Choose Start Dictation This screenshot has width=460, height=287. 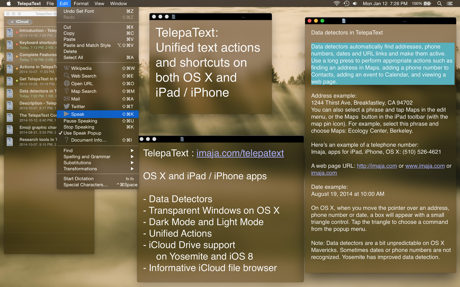tap(98, 178)
